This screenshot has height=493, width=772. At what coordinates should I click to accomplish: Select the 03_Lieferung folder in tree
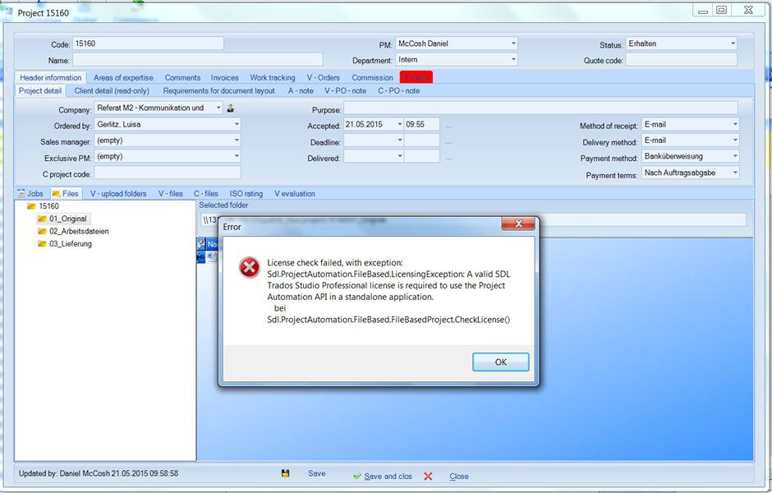(x=70, y=244)
